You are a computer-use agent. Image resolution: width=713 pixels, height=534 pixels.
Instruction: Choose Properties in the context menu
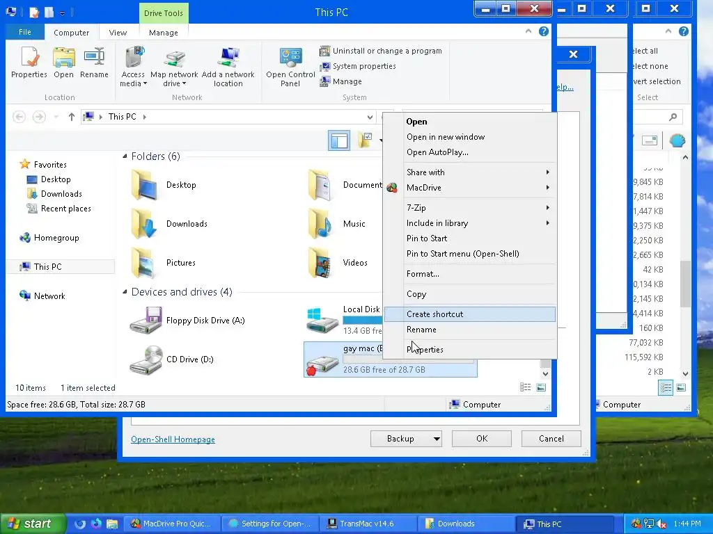click(x=470, y=350)
